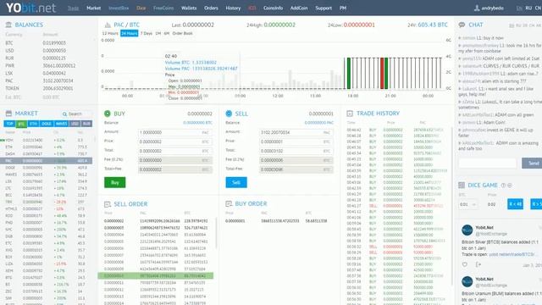Select the DOGE market tab

click(47, 124)
